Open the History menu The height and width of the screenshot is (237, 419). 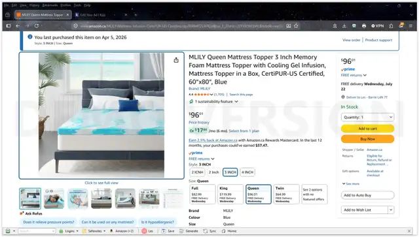click(34, 5)
